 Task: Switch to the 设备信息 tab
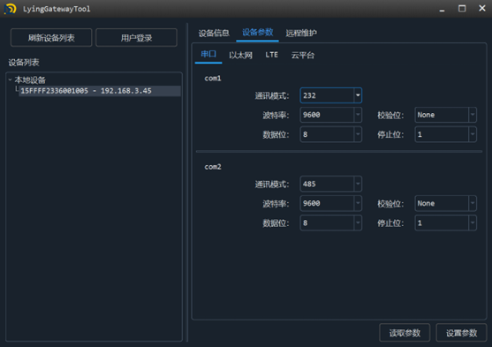tap(214, 33)
